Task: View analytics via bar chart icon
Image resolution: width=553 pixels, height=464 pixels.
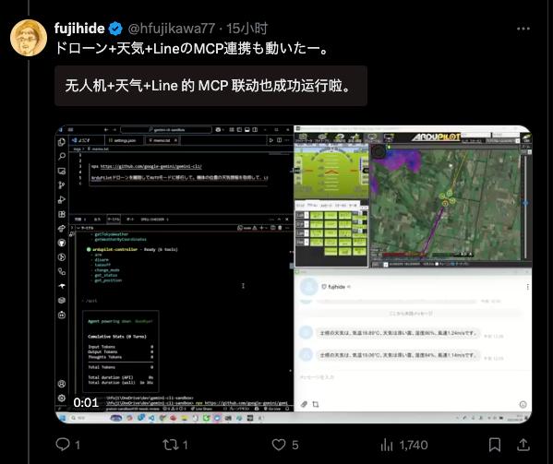Action: [x=387, y=445]
